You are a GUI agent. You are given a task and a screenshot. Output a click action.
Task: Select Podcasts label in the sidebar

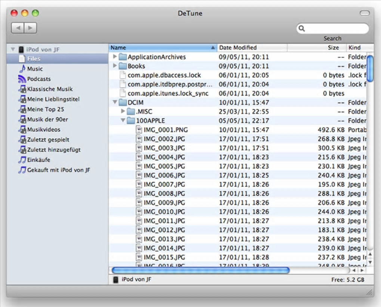point(39,79)
